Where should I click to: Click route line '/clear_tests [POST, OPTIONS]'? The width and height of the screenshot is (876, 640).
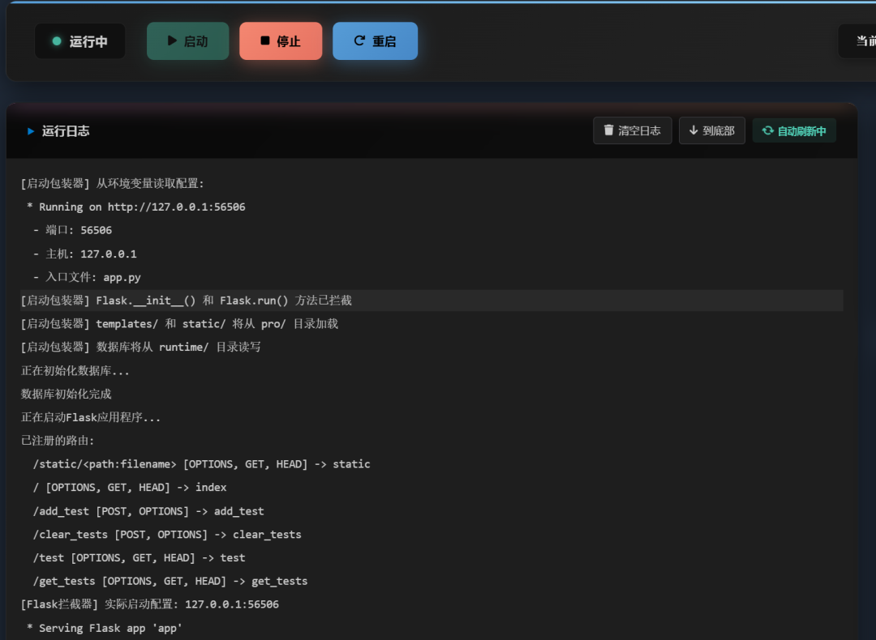pyautogui.click(x=167, y=535)
